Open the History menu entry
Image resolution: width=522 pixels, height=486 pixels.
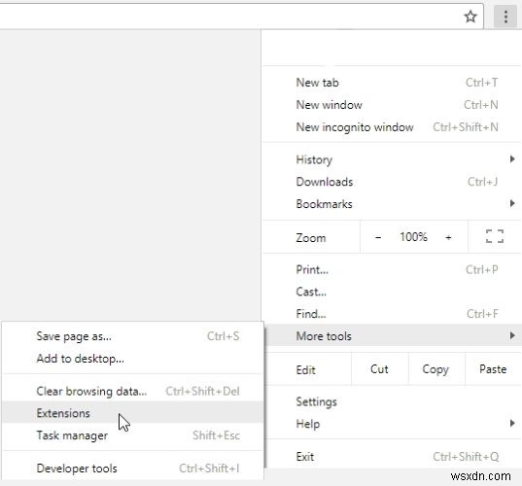coord(393,159)
